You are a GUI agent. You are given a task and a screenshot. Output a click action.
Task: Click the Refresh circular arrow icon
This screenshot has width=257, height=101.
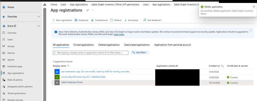pos(112,20)
